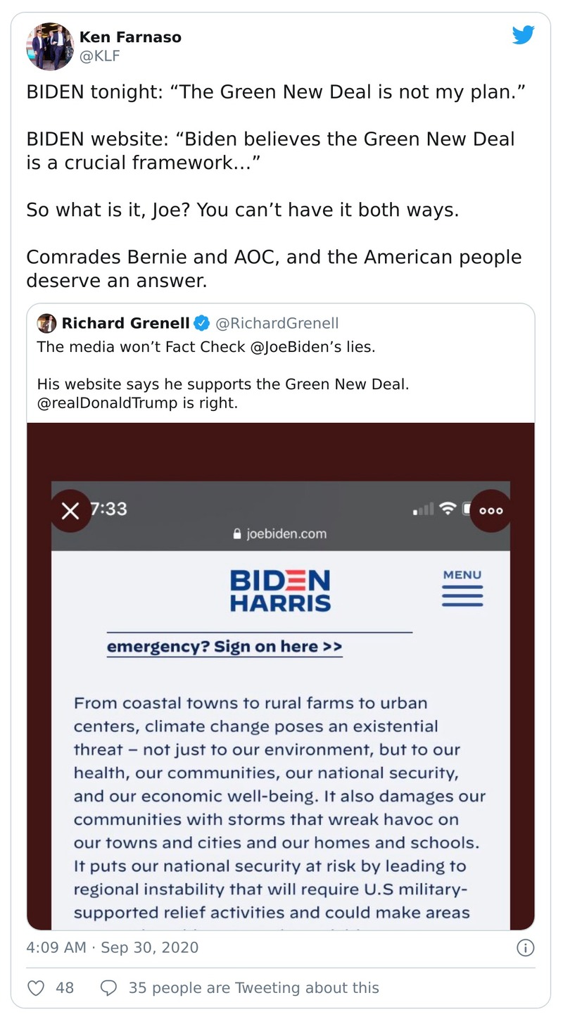Viewport: 563px width, 1019px height.
Task: Close the embedded screenshot with the X button
Action: [70, 510]
